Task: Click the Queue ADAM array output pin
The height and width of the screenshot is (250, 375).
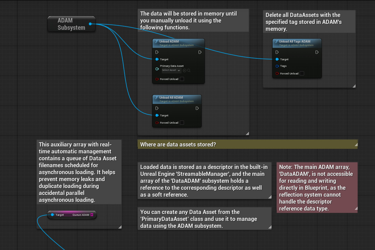Action: pyautogui.click(x=92, y=215)
